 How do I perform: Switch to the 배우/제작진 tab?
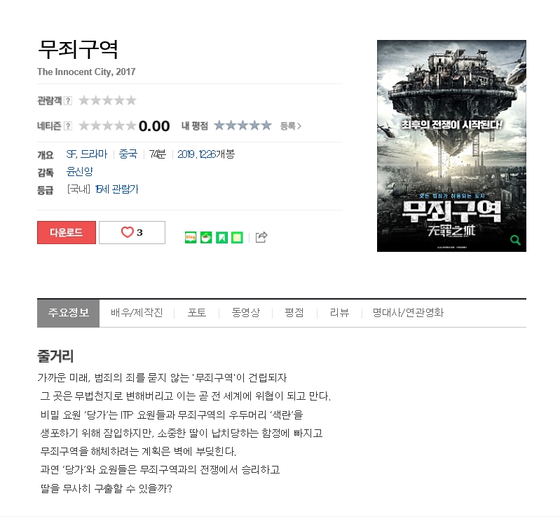[137, 312]
